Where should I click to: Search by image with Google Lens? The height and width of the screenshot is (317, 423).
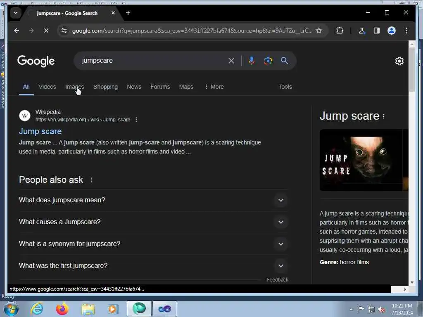click(x=268, y=61)
